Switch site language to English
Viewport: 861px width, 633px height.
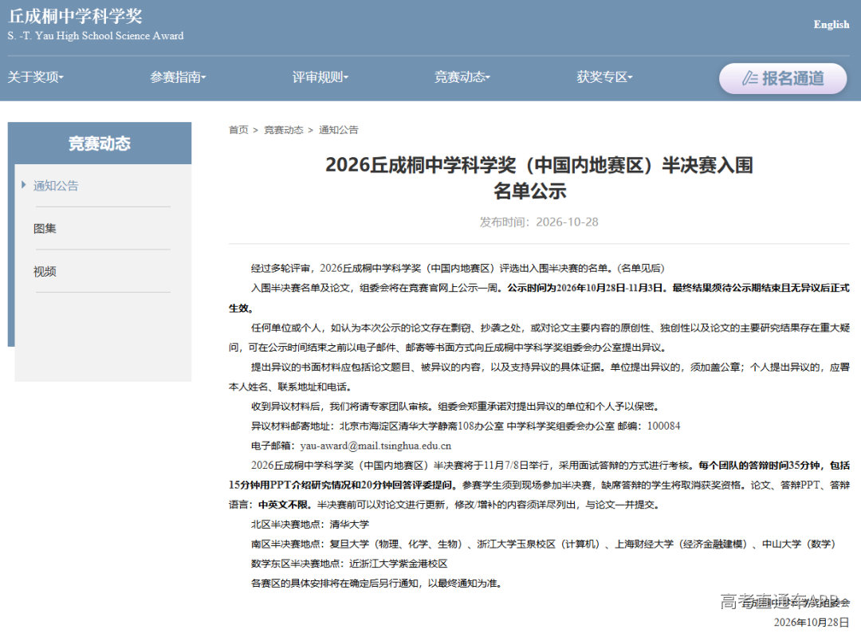coord(831,25)
